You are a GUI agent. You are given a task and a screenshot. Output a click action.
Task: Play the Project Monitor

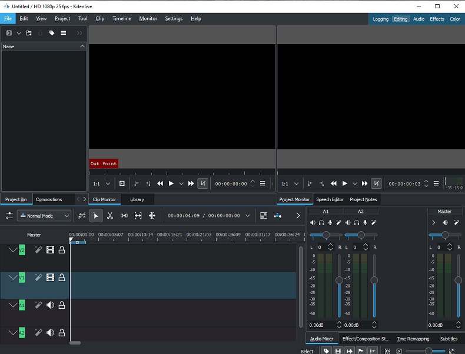(x=344, y=183)
